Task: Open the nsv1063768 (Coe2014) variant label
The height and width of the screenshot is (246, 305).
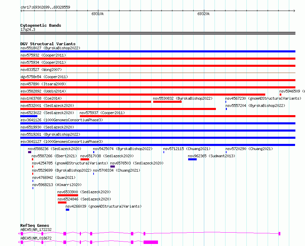Action: coord(41,98)
